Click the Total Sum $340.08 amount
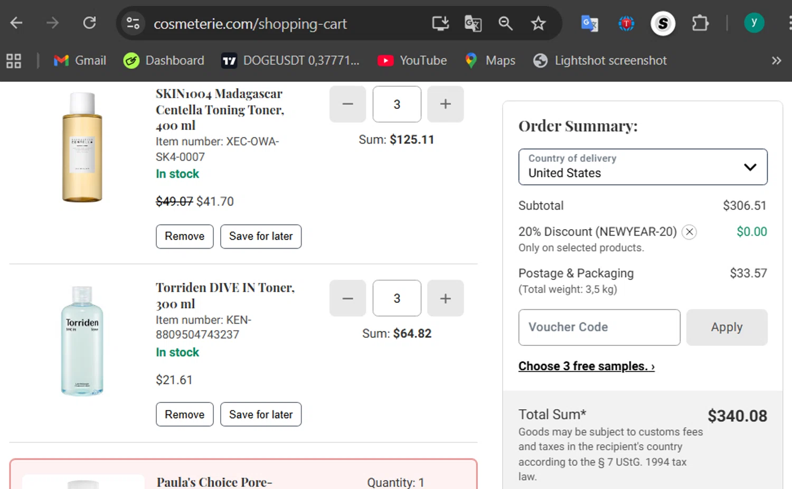This screenshot has width=792, height=489. (737, 416)
